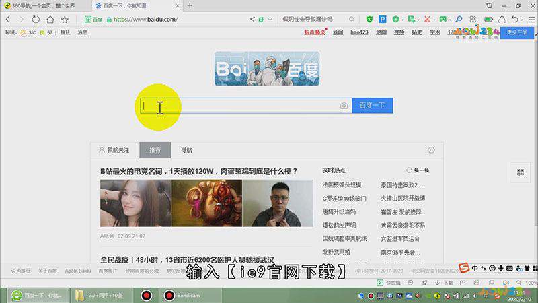Select the 我的关注 feed tab
The height and width of the screenshot is (303, 538).
click(x=114, y=150)
